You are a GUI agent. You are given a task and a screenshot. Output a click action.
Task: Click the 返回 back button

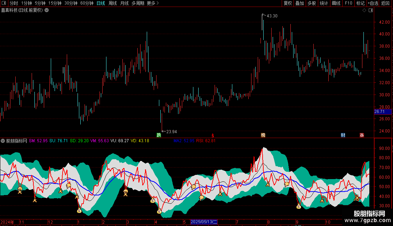385,3
